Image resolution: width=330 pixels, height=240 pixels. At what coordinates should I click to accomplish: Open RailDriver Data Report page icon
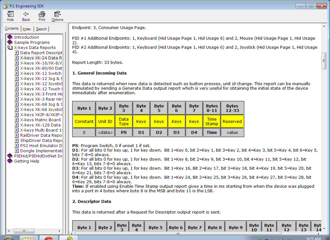[17, 135]
